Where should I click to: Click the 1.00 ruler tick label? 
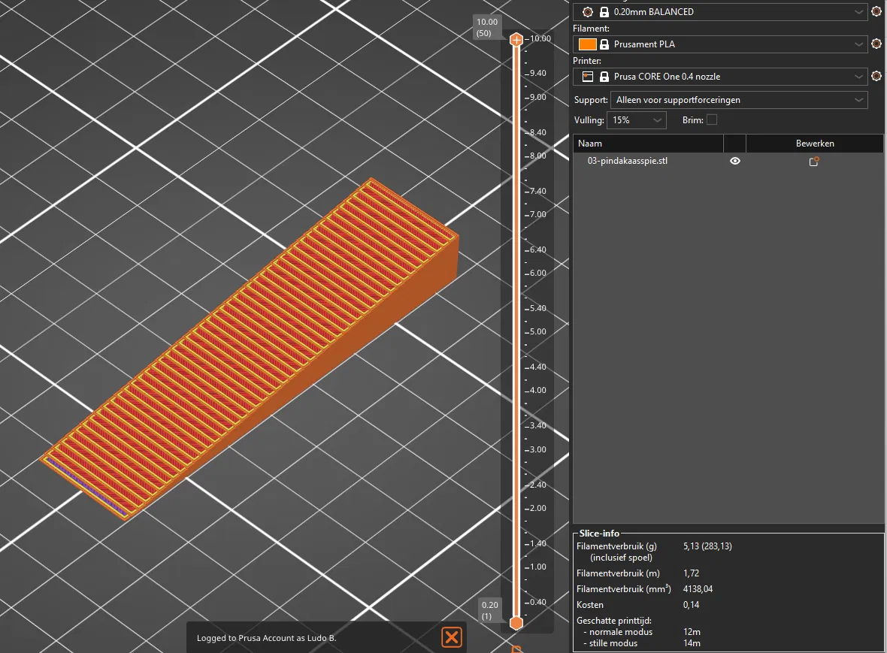(538, 567)
